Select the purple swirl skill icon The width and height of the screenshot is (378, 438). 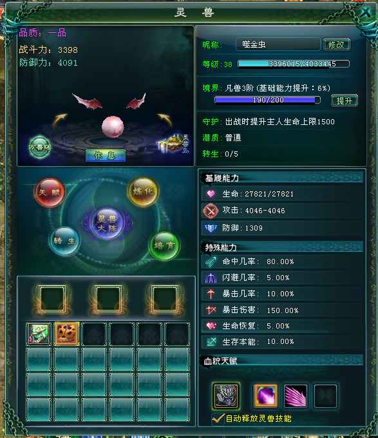pos(265,395)
